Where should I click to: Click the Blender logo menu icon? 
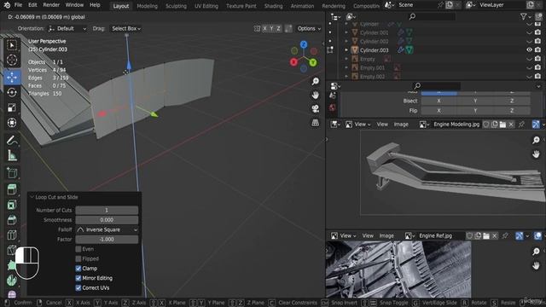[x=7, y=5]
